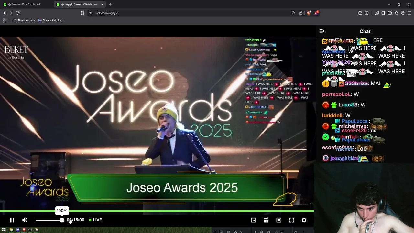Unmute the Kick Dashboard tab audio icon
This screenshot has width=414, height=233.
[9, 4]
